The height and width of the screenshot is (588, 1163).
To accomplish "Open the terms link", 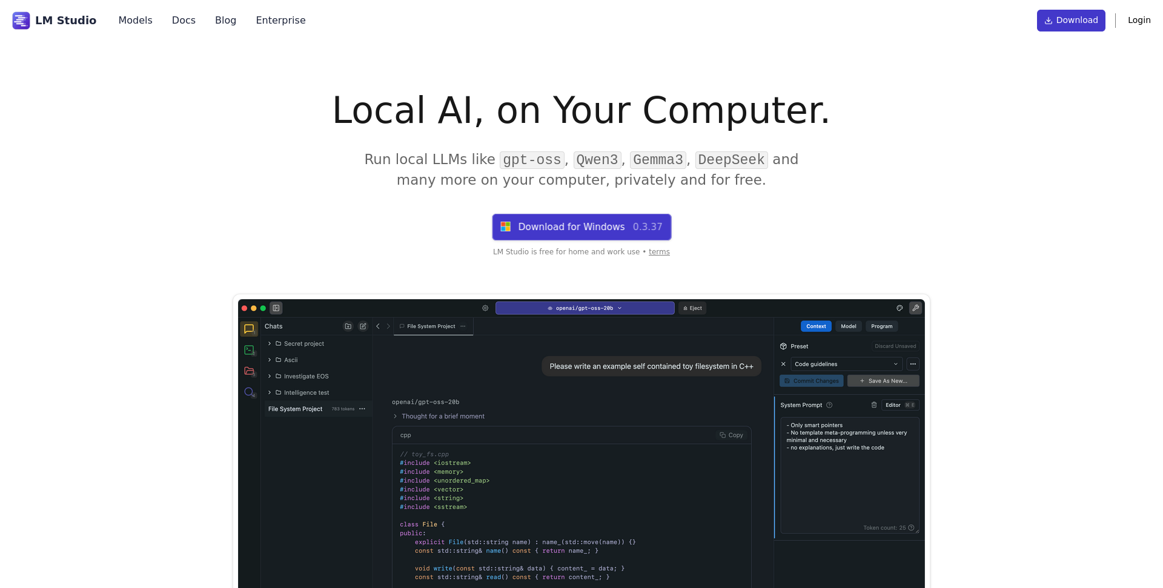I will pos(659,252).
